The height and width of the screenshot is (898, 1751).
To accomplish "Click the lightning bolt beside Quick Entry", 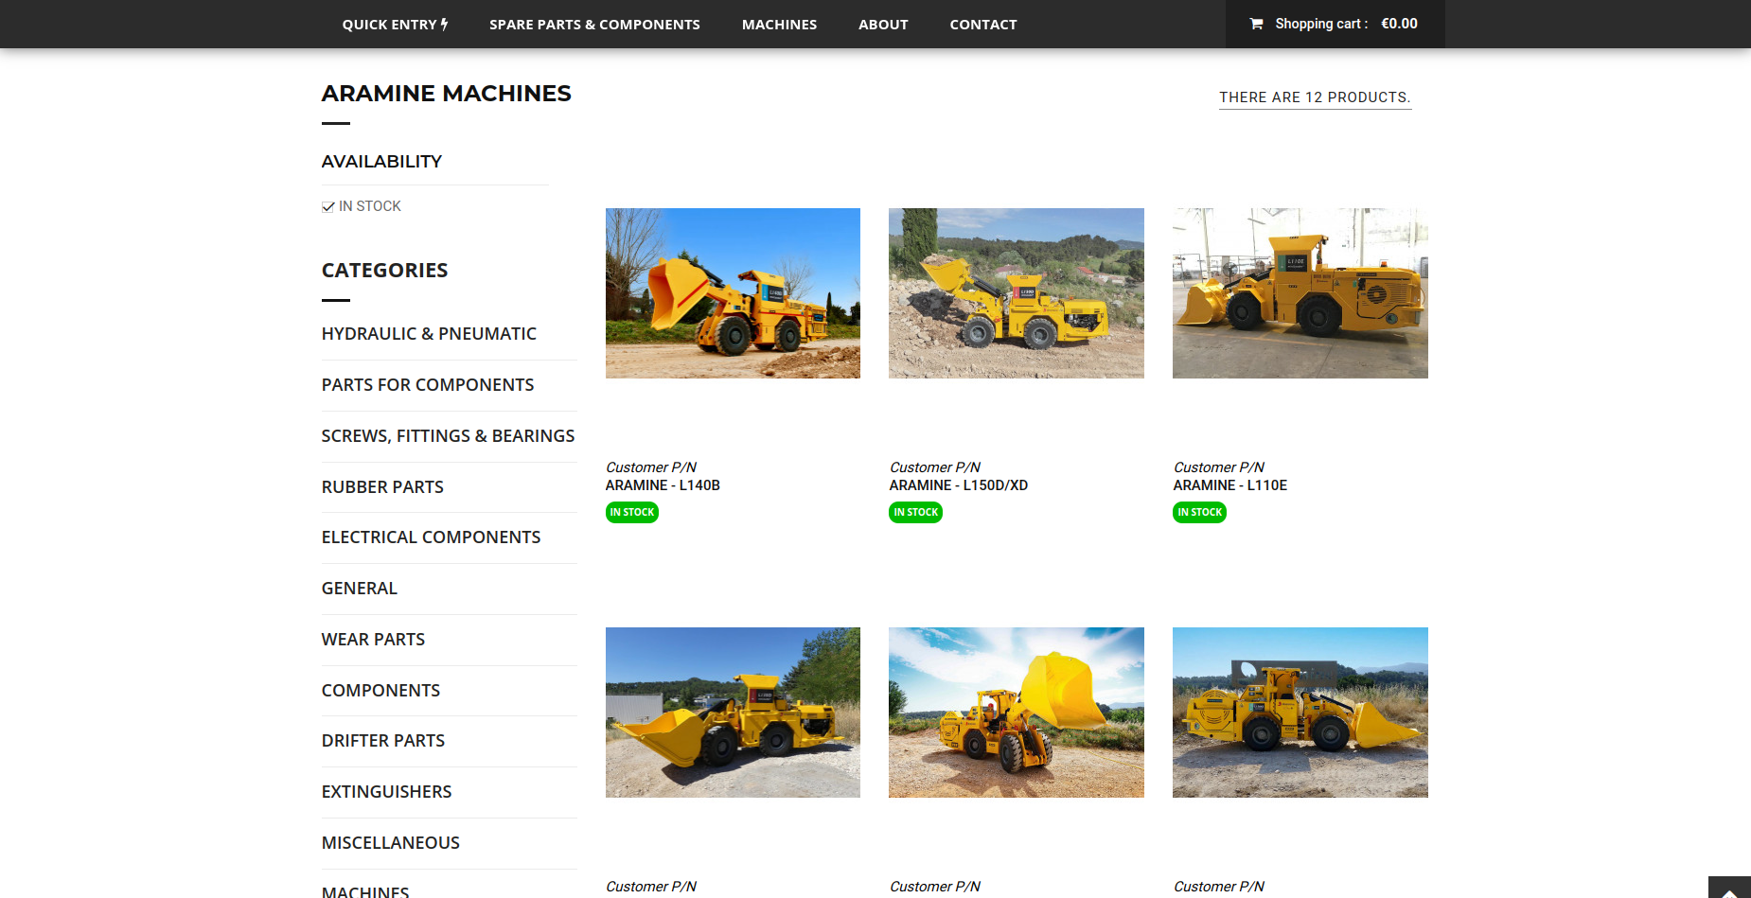I will [444, 25].
